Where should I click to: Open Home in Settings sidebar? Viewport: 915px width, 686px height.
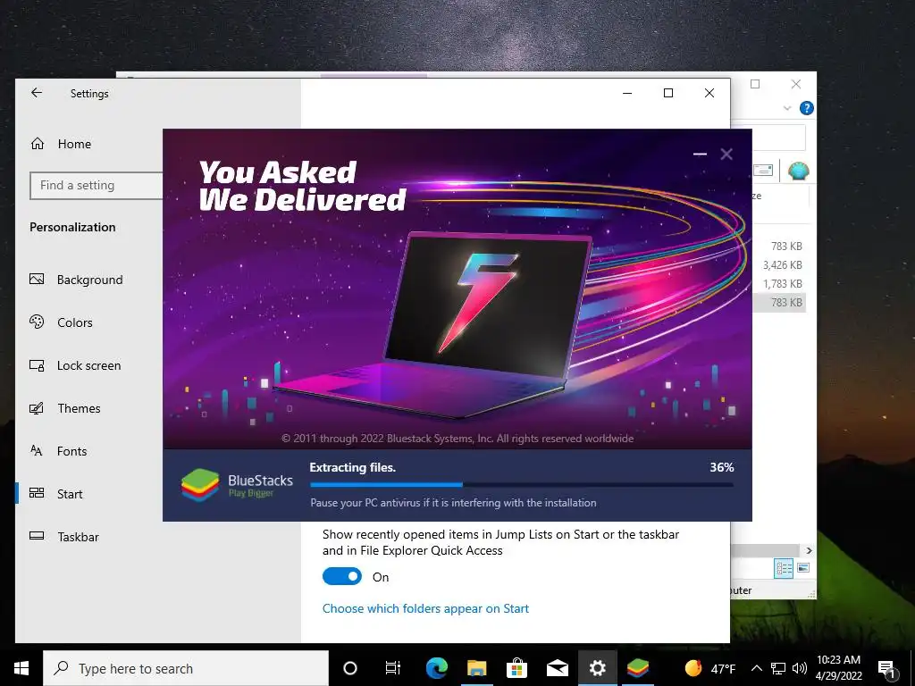tap(74, 144)
